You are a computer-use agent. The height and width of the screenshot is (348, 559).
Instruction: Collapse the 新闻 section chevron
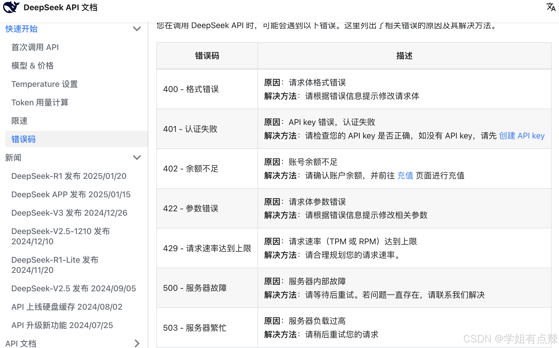pyautogui.click(x=137, y=158)
